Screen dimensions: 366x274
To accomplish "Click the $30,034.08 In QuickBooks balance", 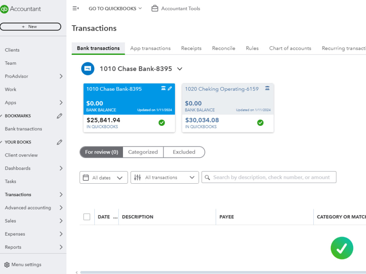I will point(202,120).
